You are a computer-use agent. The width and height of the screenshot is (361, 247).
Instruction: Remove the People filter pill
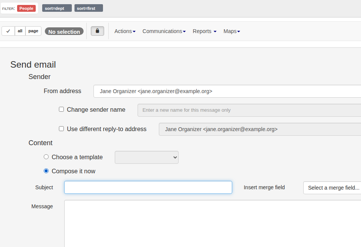[26, 8]
